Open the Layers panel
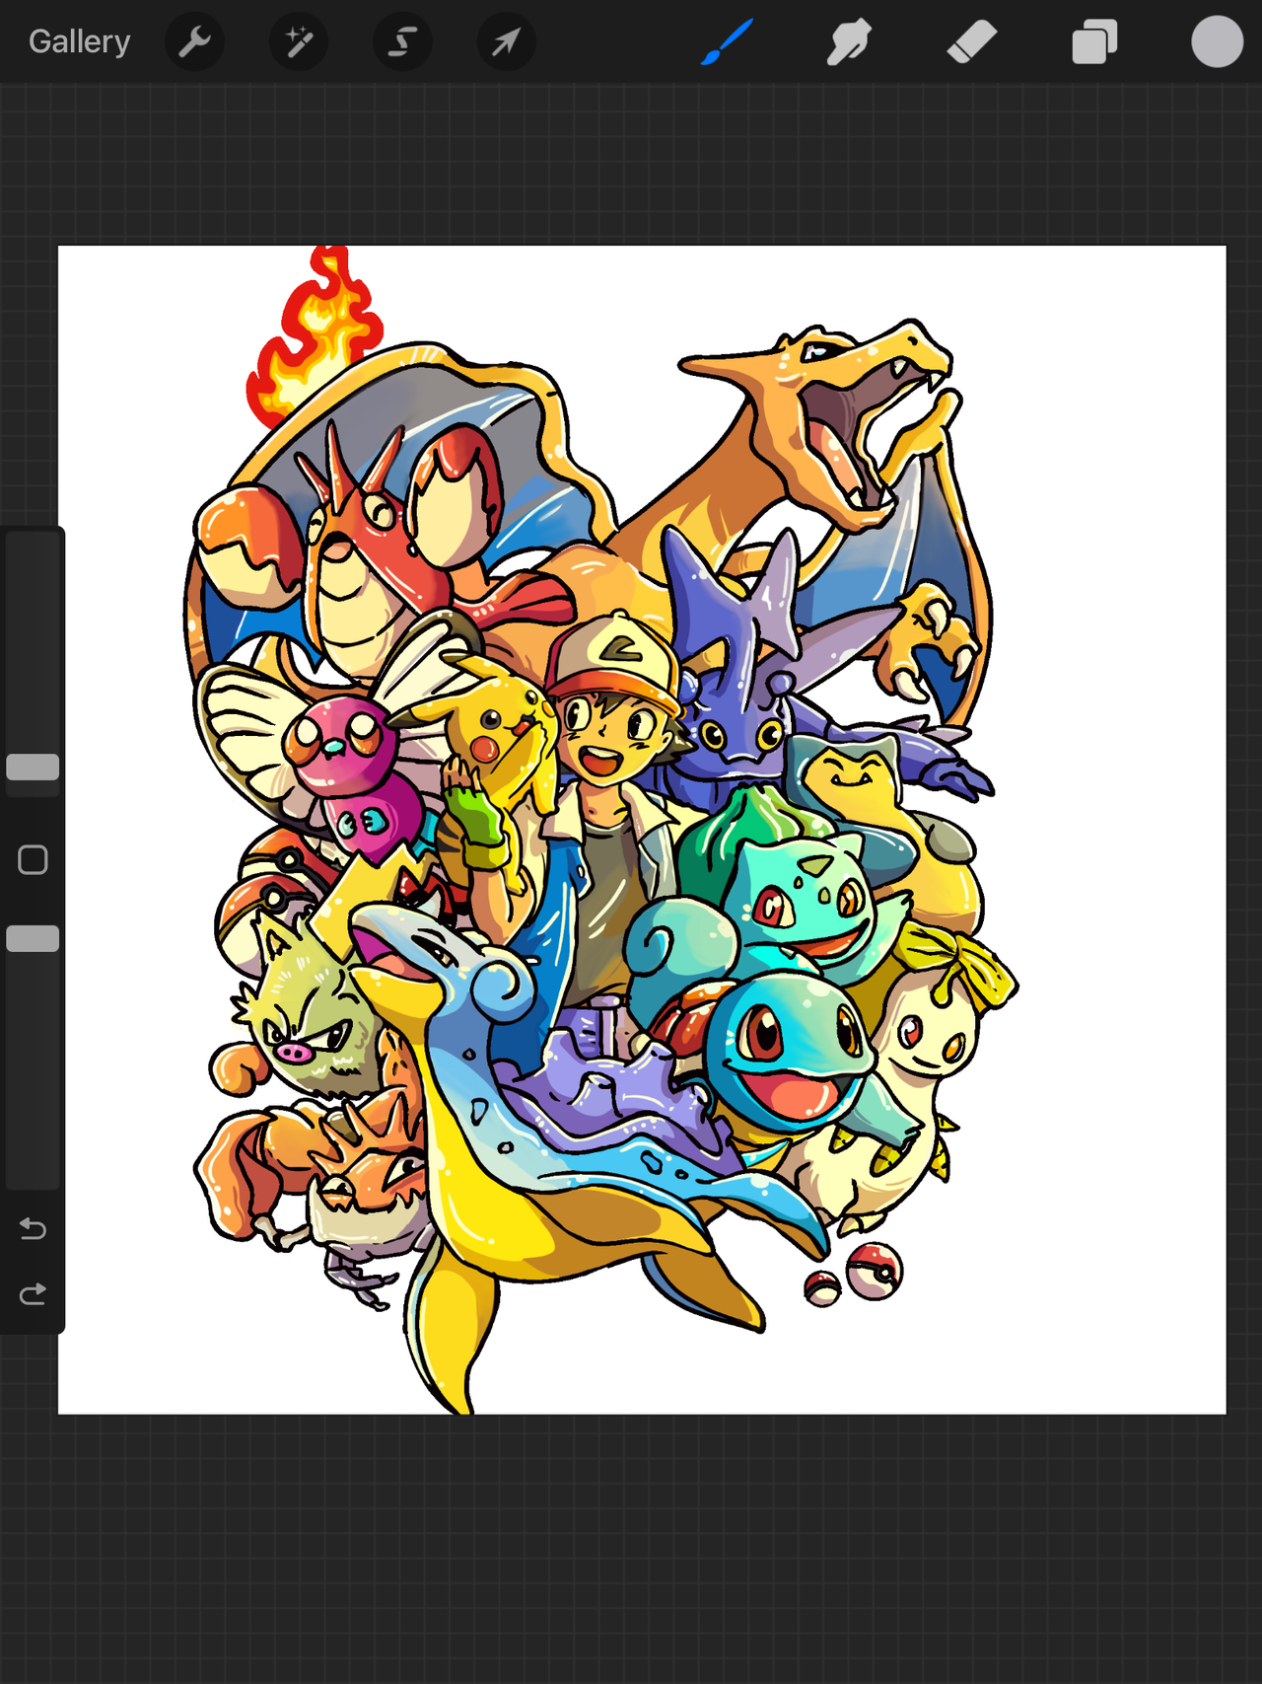The height and width of the screenshot is (1684, 1262). pos(1094,42)
